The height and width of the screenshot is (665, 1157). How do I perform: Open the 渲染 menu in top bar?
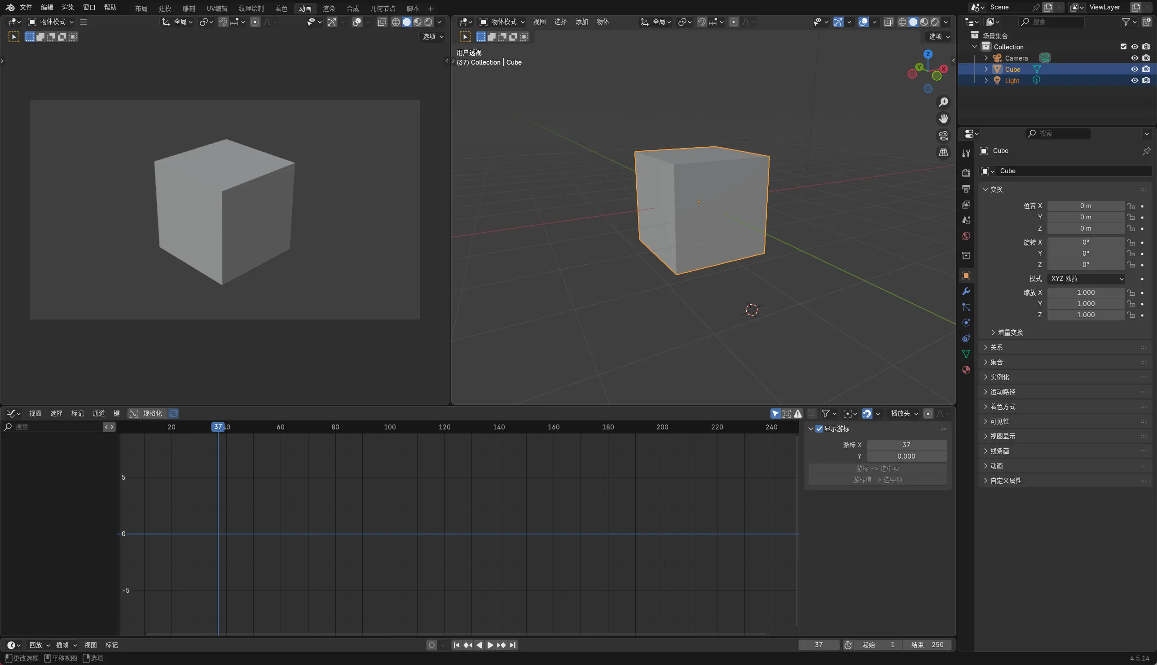point(68,7)
